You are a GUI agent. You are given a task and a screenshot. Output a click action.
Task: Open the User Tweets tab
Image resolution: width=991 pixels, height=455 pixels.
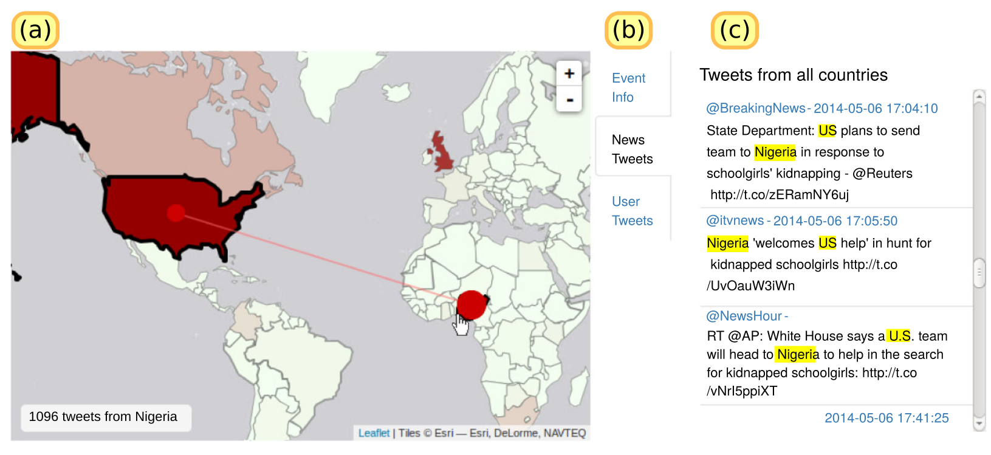tap(632, 211)
